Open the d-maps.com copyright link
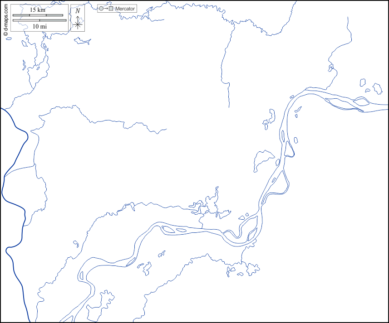Viewport: 389px width, 323px height. 6,20
